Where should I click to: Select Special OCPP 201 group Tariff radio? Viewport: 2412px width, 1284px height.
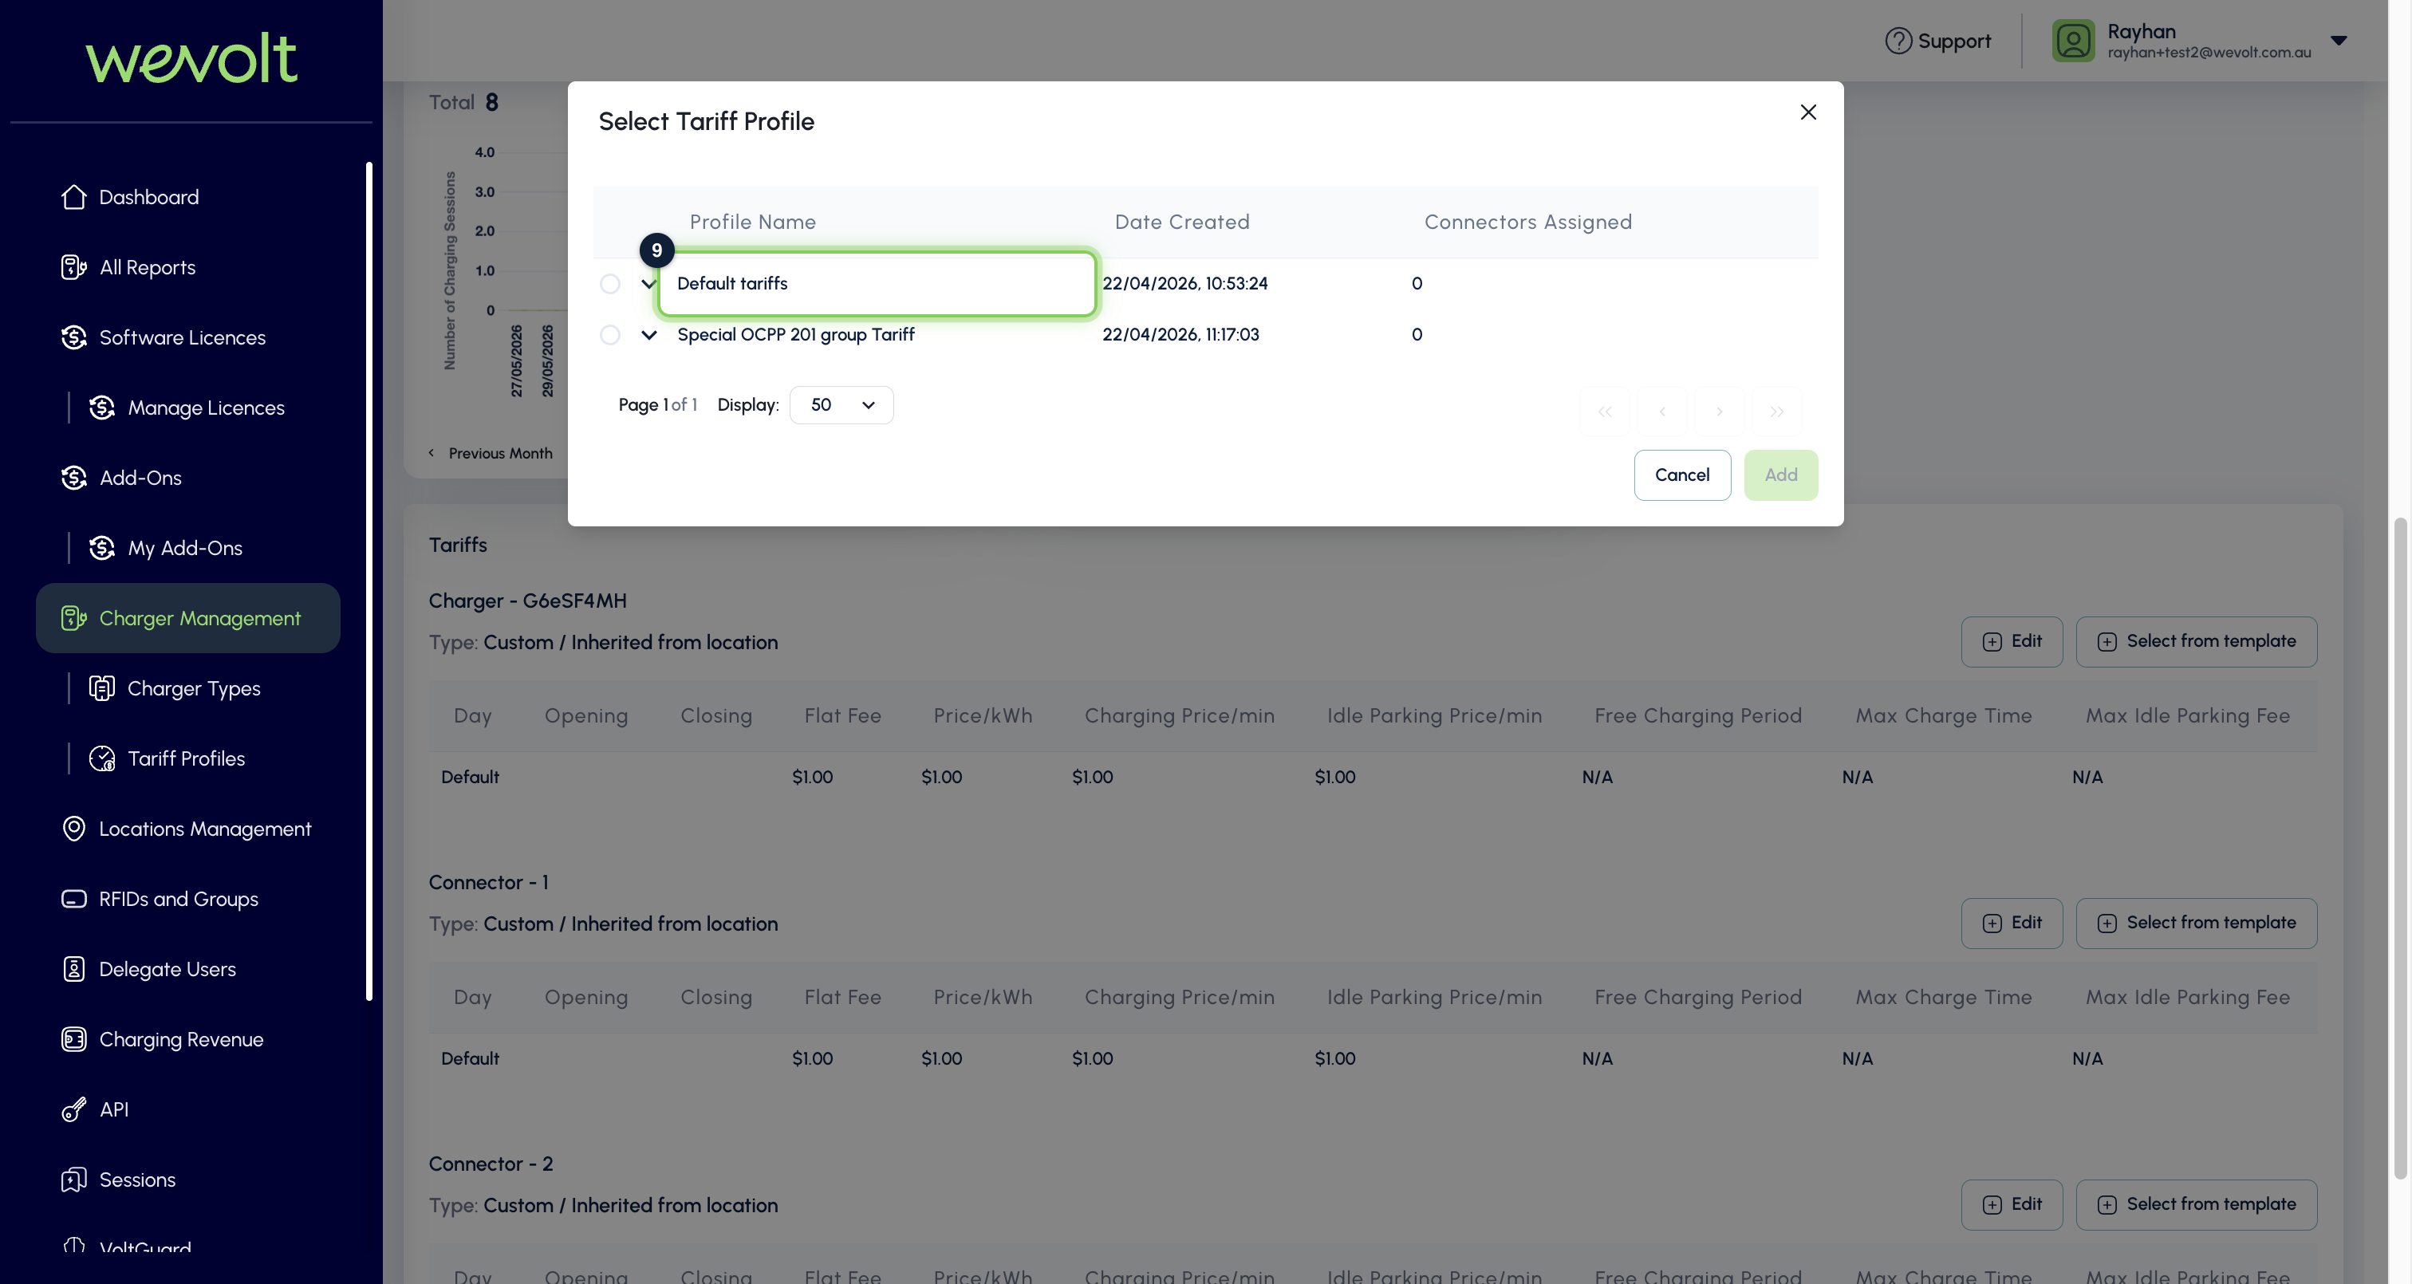(609, 334)
